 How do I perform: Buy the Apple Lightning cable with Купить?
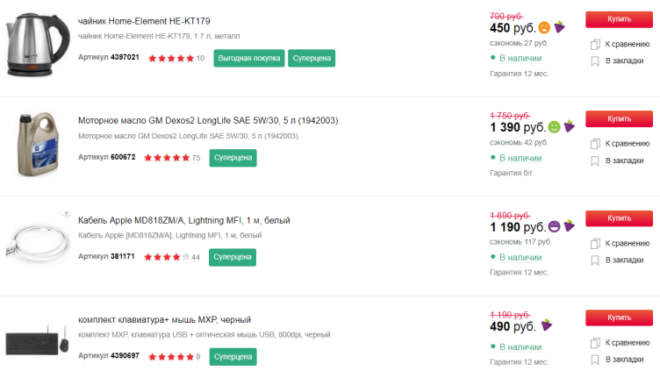(x=619, y=218)
